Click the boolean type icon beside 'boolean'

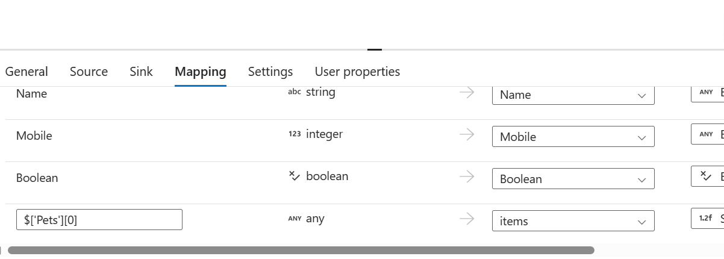point(294,176)
